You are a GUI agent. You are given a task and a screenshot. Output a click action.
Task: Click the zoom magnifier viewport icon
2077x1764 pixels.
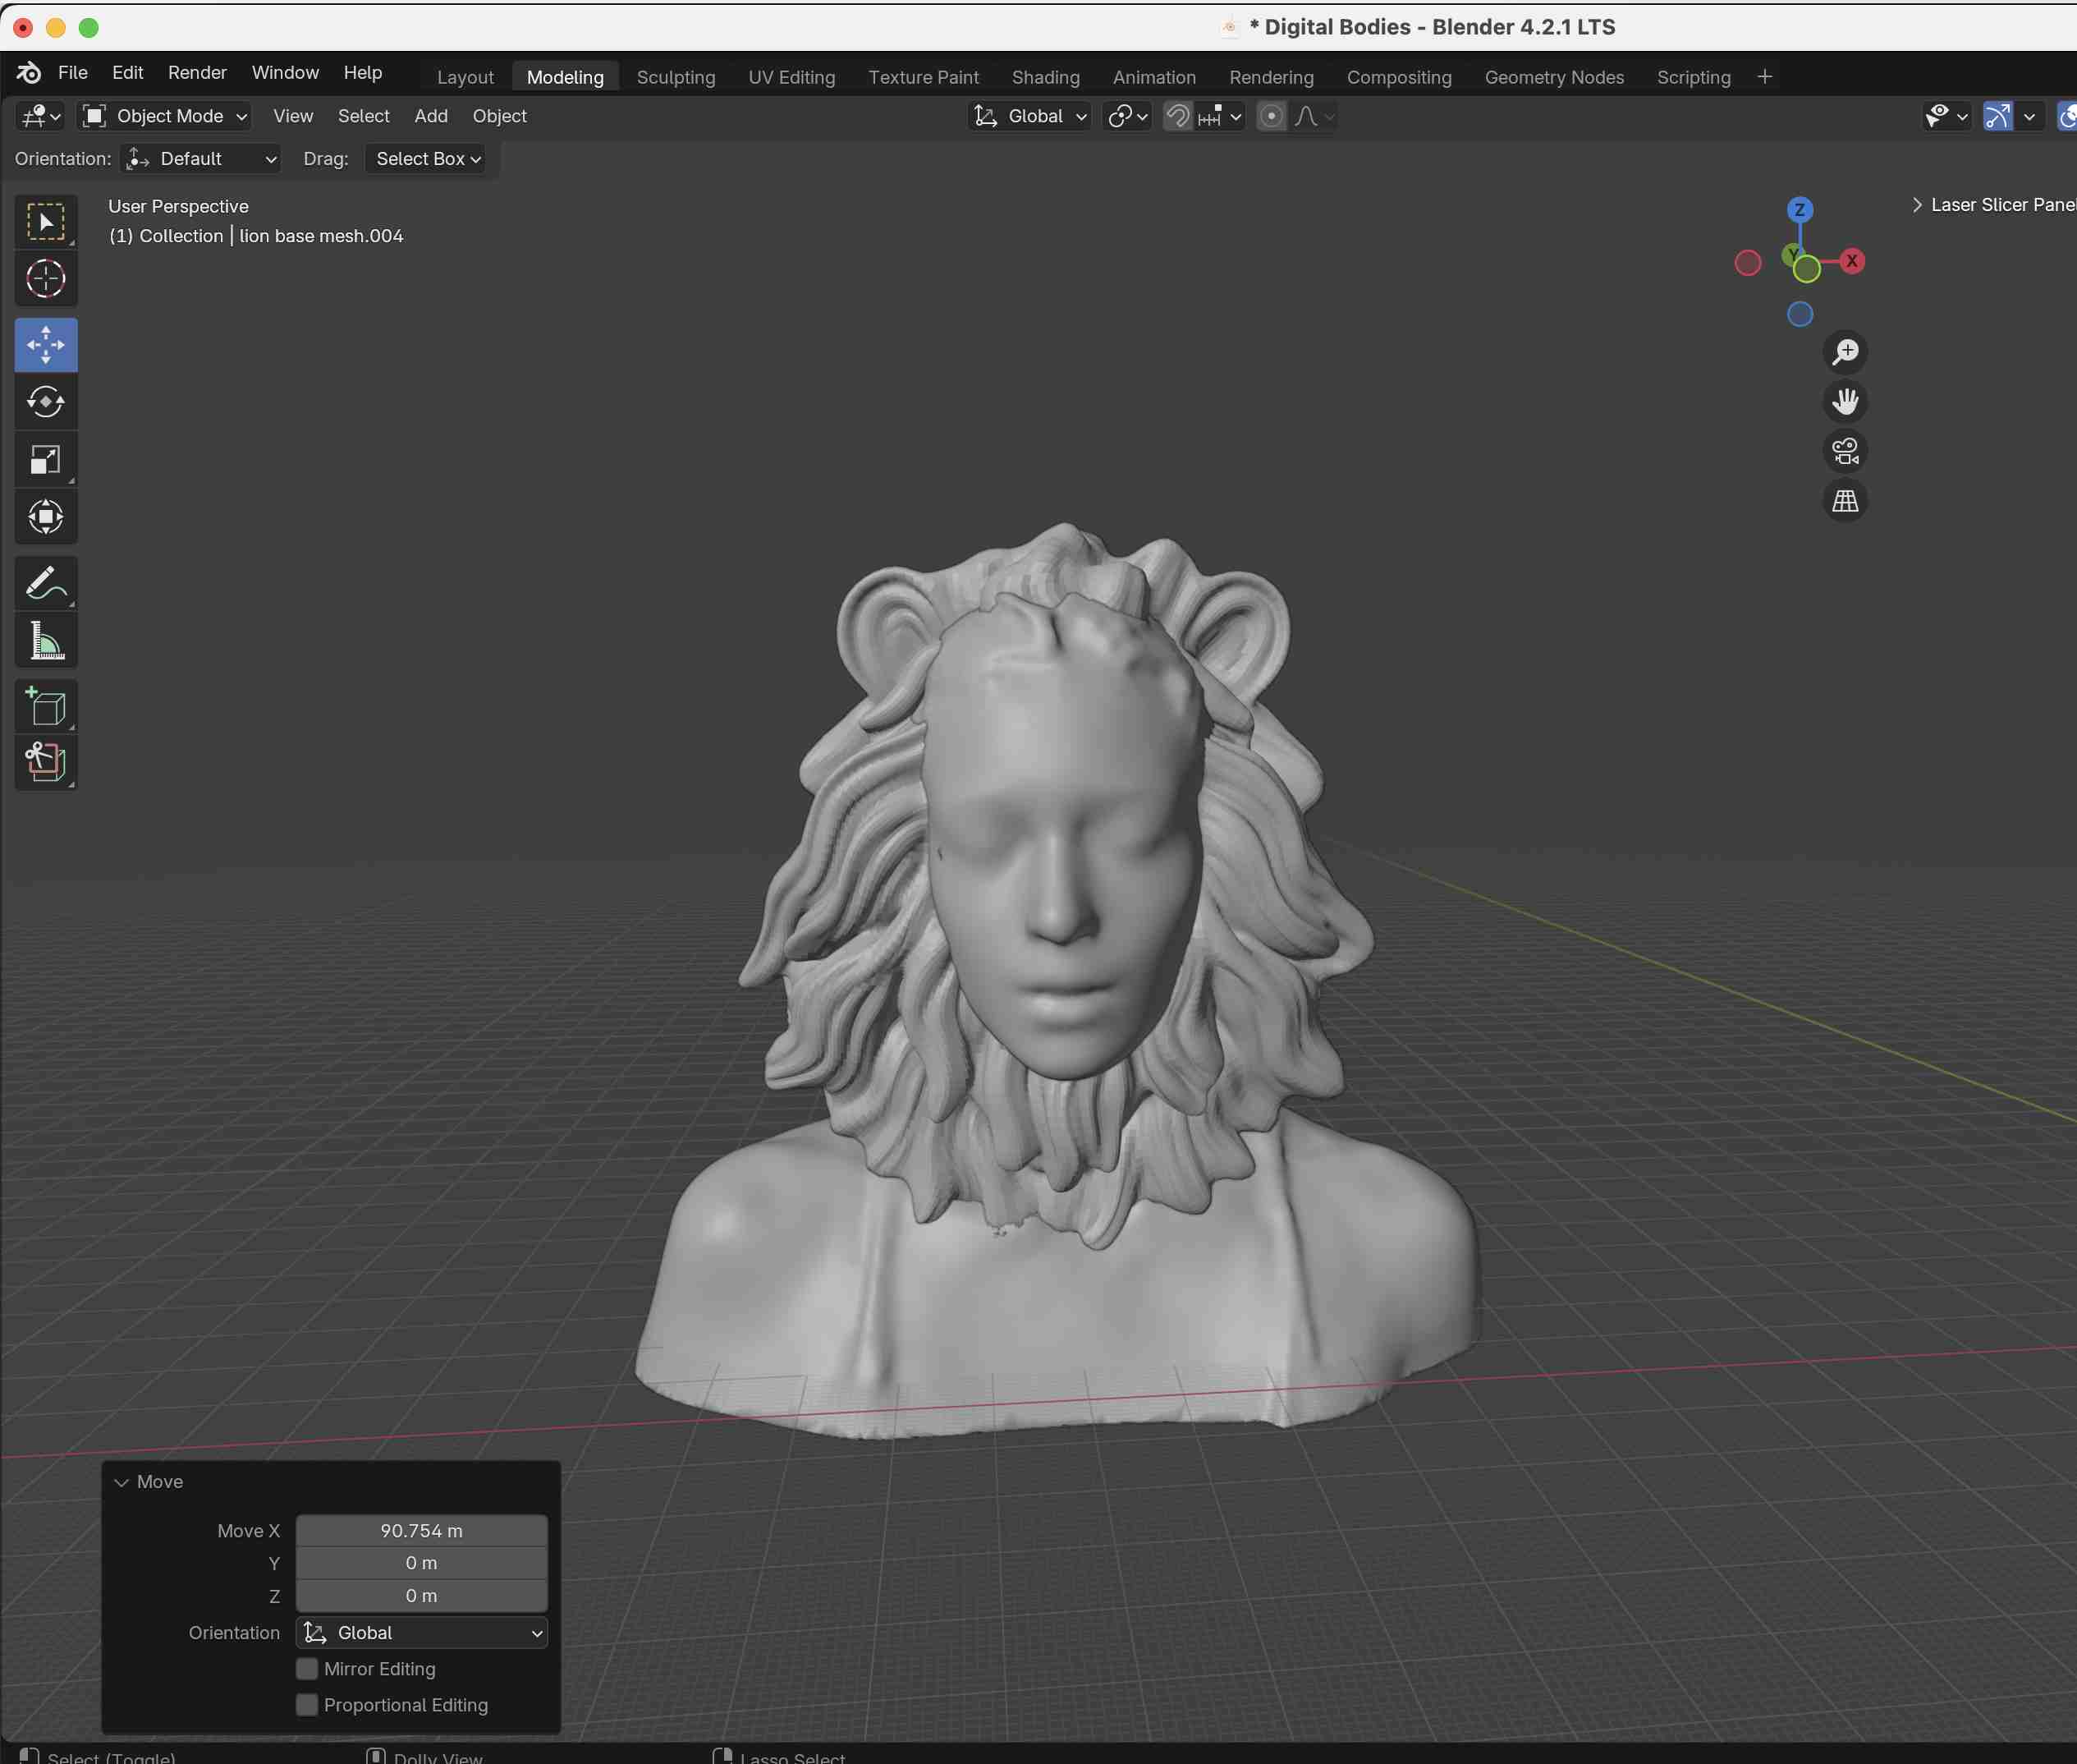click(x=1845, y=352)
